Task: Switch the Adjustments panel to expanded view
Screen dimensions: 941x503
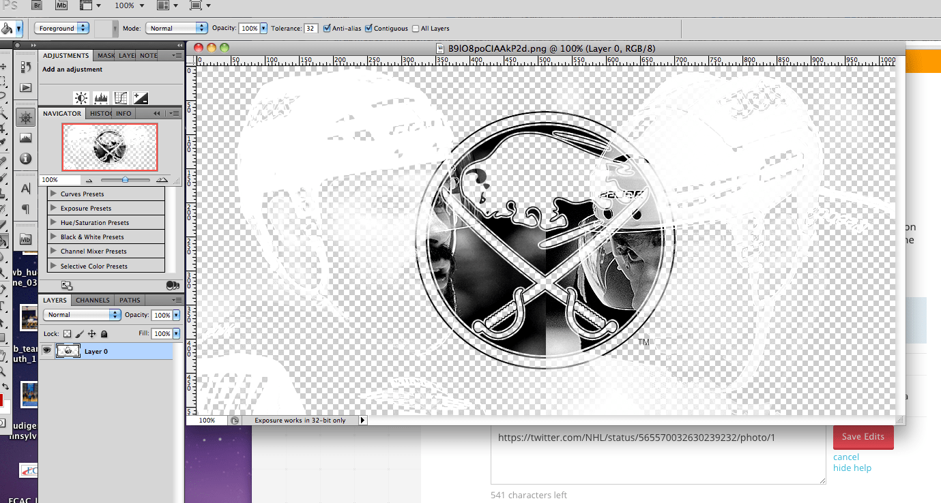Action: [66, 286]
